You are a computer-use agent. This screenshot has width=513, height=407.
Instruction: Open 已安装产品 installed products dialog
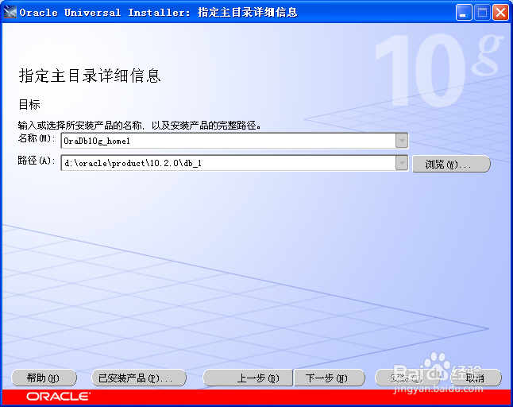click(139, 378)
